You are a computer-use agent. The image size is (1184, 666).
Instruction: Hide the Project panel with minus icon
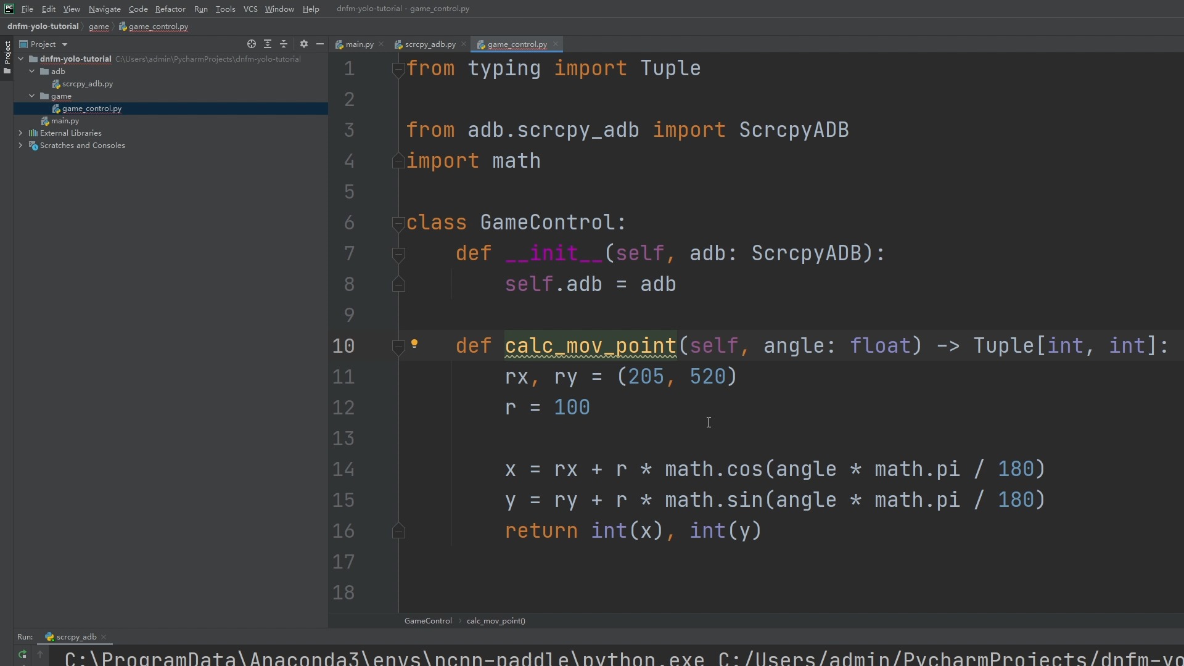pos(320,44)
